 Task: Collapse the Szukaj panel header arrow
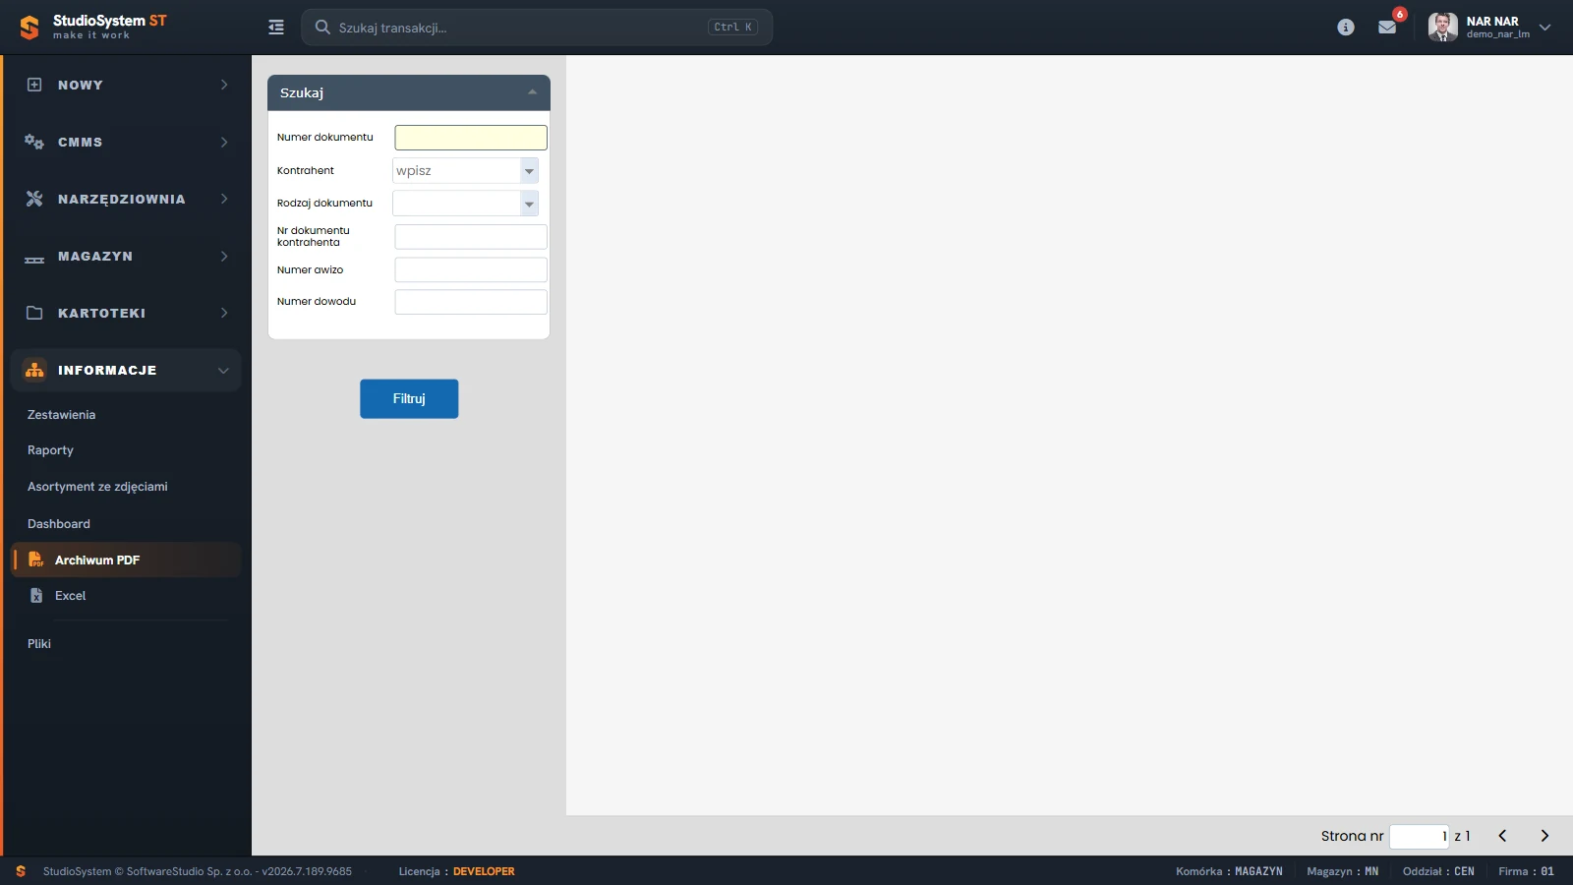click(x=532, y=92)
